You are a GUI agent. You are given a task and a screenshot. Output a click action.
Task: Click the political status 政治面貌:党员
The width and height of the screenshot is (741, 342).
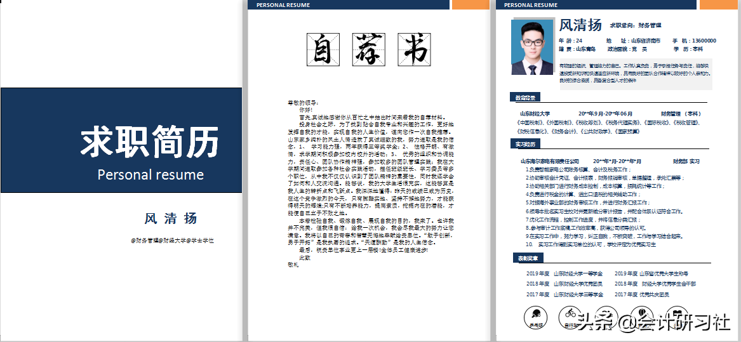click(627, 49)
